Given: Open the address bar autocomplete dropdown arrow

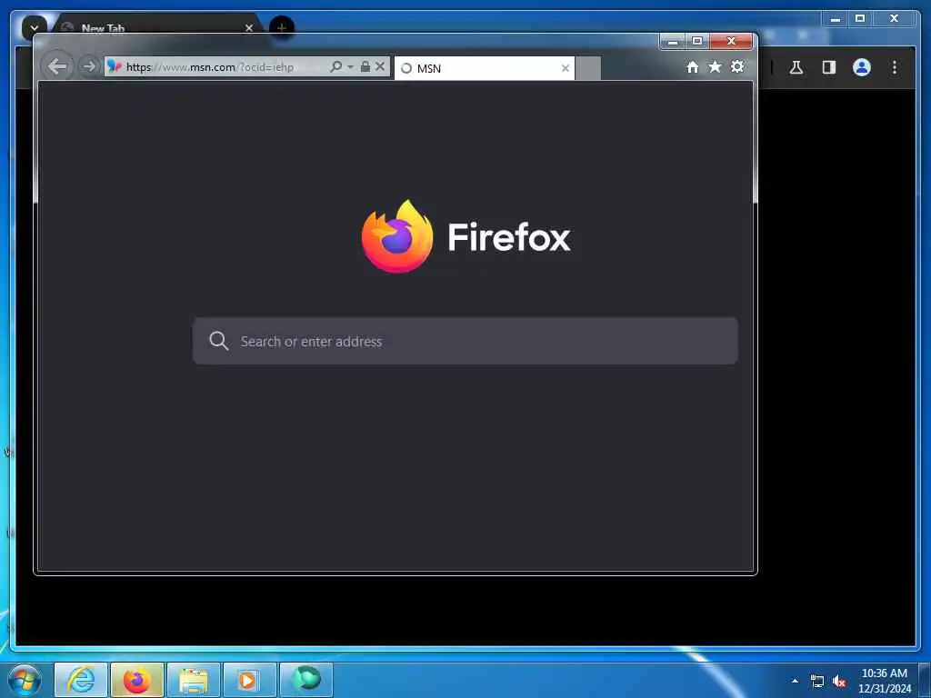Looking at the screenshot, I should click(x=350, y=67).
